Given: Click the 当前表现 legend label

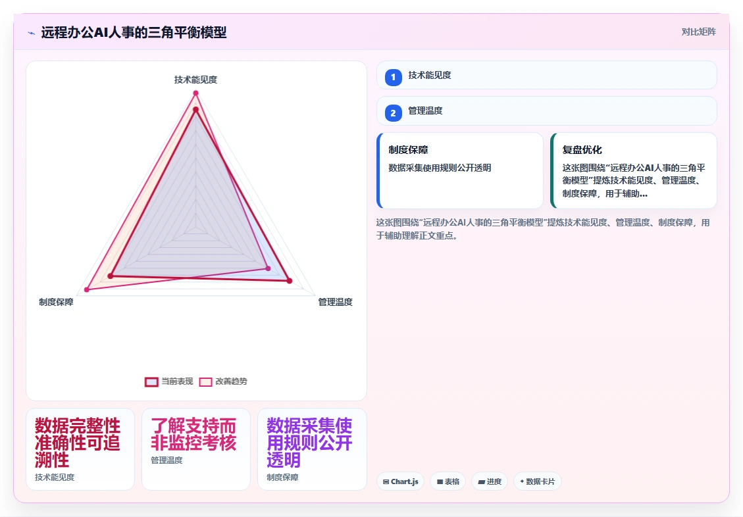Looking at the screenshot, I should pyautogui.click(x=177, y=382).
